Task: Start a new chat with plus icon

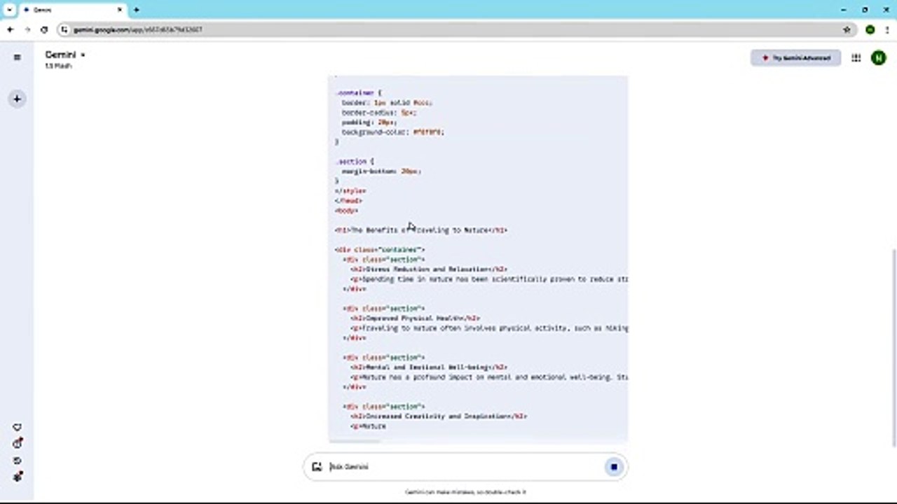Action: click(17, 99)
